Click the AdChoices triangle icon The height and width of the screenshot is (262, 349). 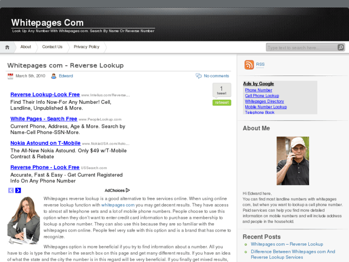pyautogui.click(x=128, y=190)
